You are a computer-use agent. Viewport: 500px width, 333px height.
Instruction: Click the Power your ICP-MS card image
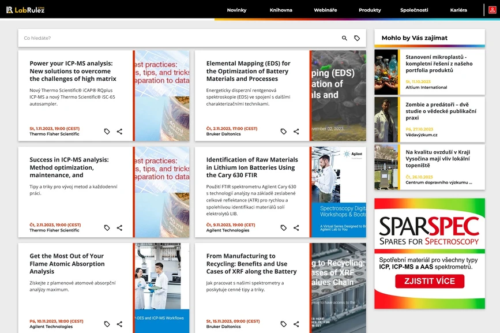click(x=162, y=96)
